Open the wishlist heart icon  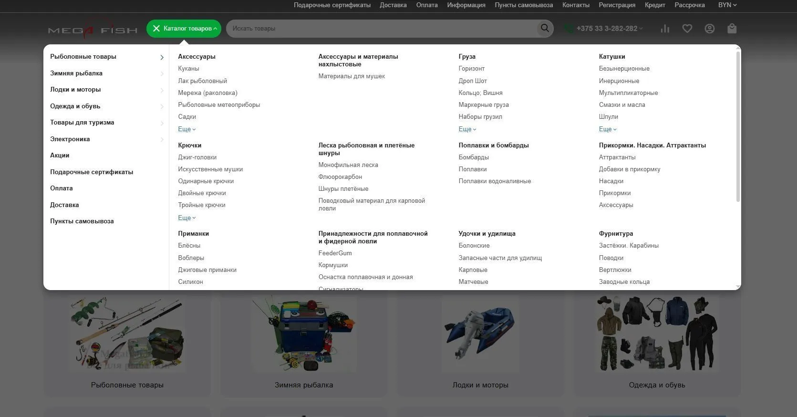[x=687, y=29]
